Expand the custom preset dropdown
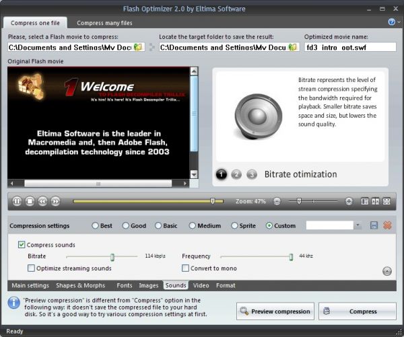Image resolution: width=404 pixels, height=337 pixels. point(358,226)
